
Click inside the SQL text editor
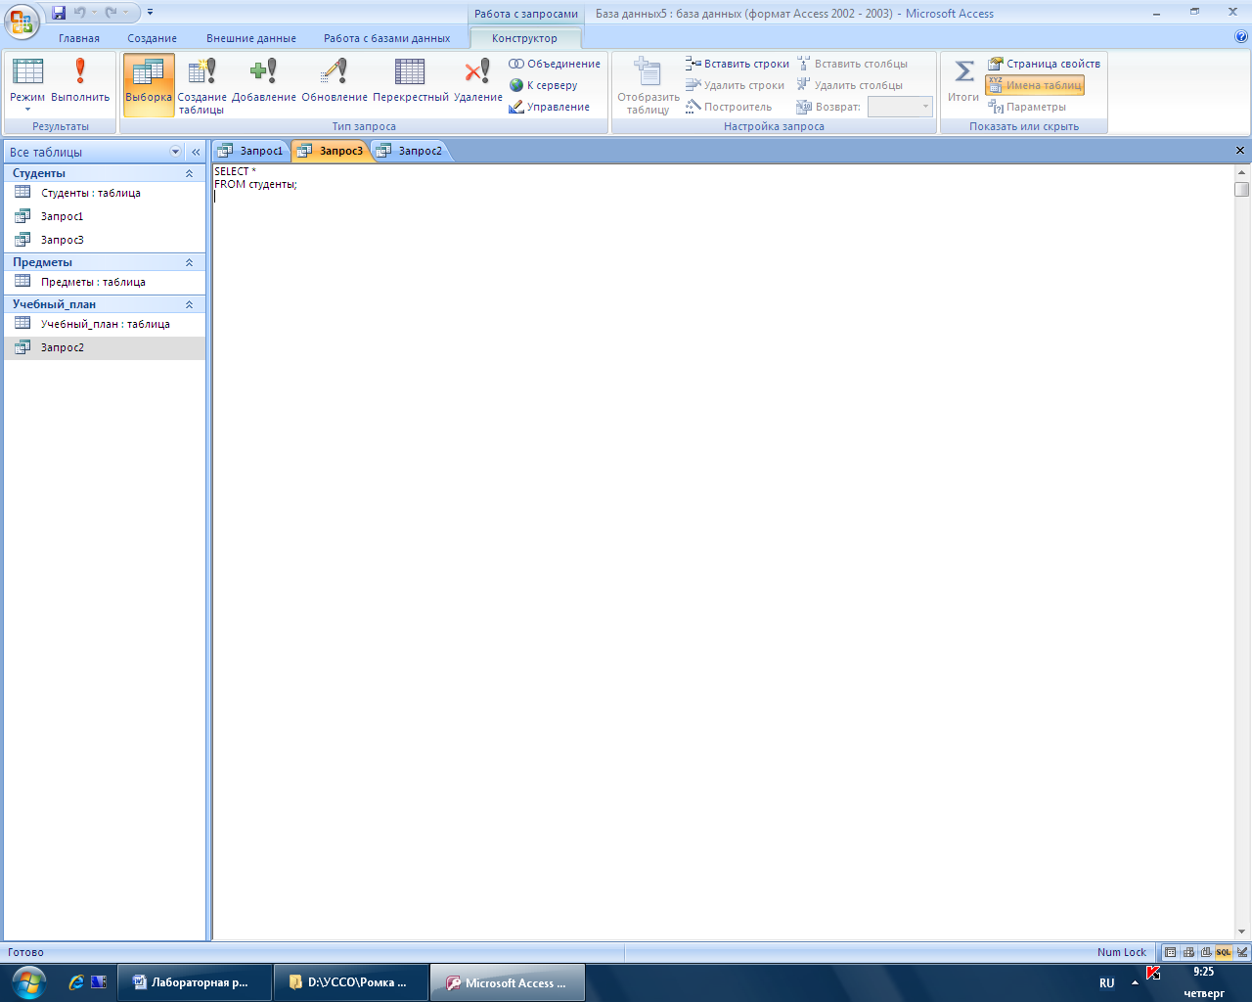723,553
